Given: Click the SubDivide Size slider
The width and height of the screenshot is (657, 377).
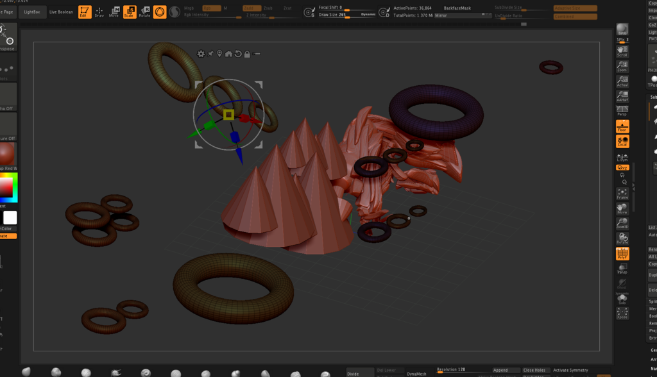Looking at the screenshot, I should click(x=522, y=8).
